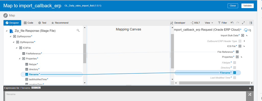Click the target tree horizontal scrollbar thumb
Image resolution: width=262 pixels, height=101 pixels.
tap(215, 83)
